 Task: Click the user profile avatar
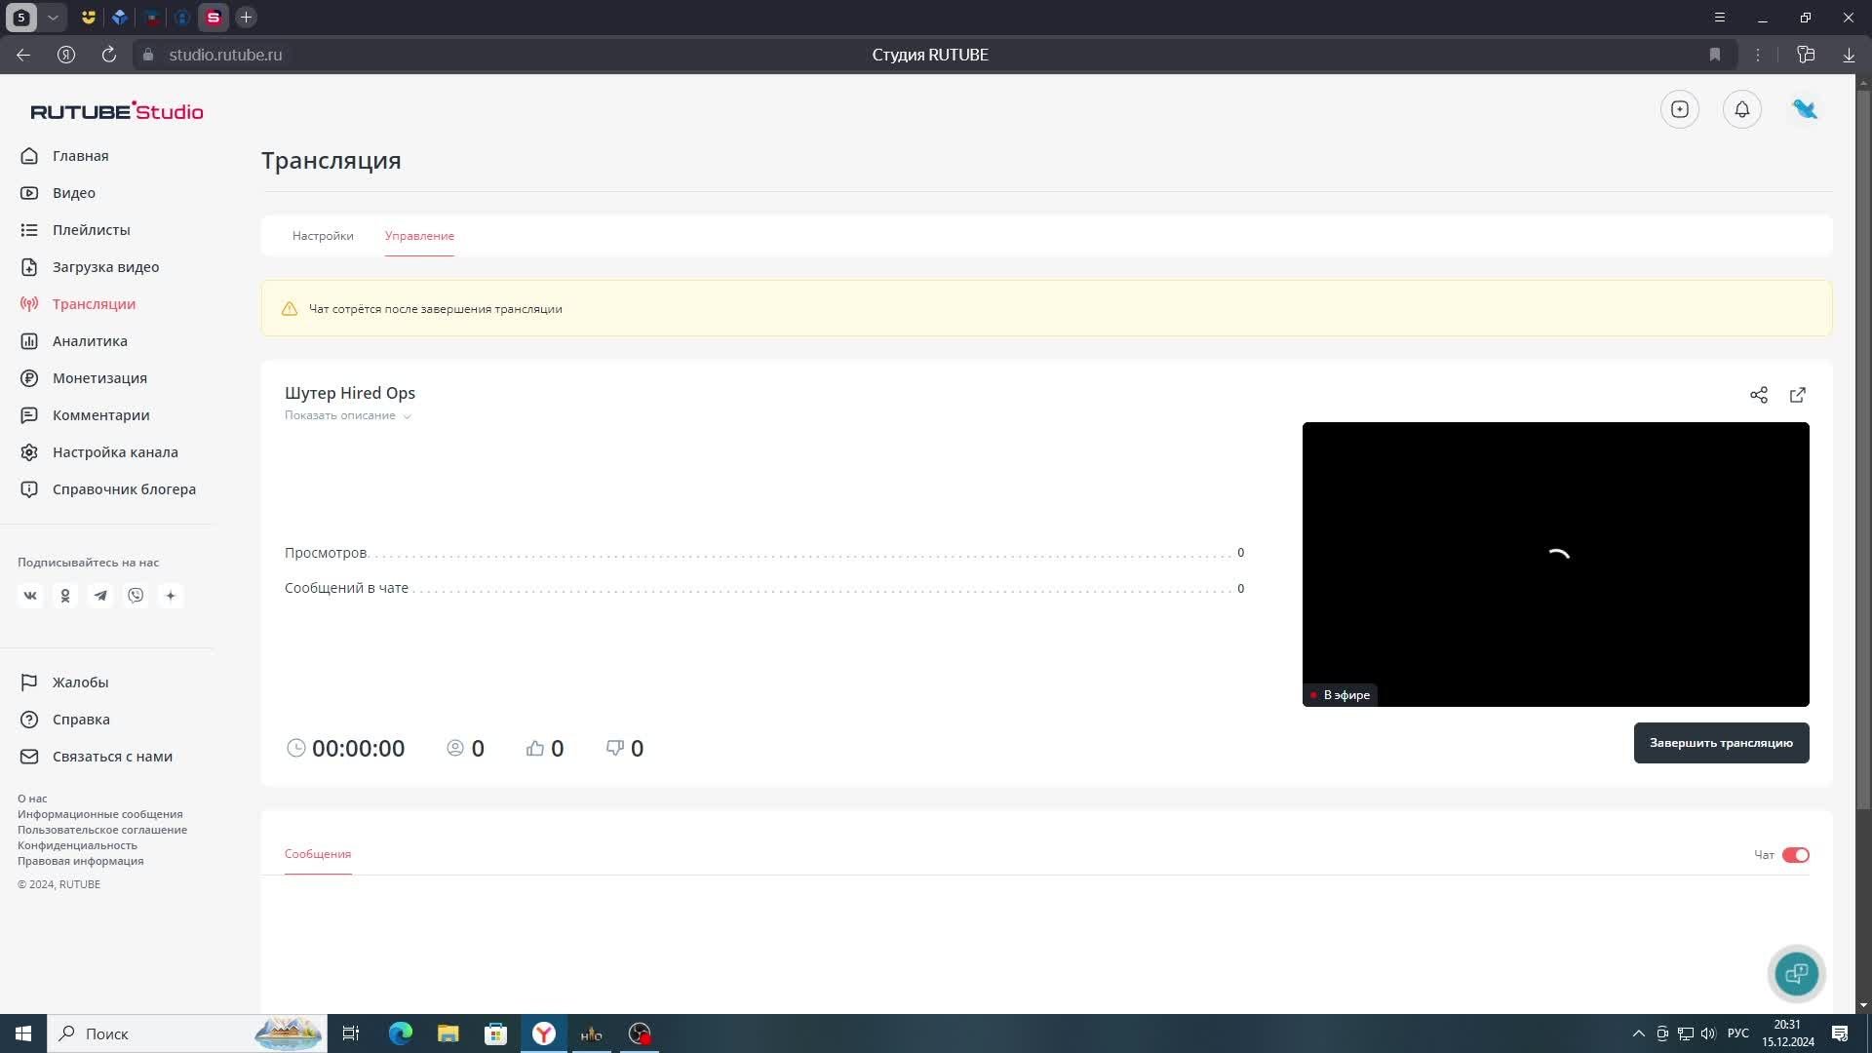1805,109
